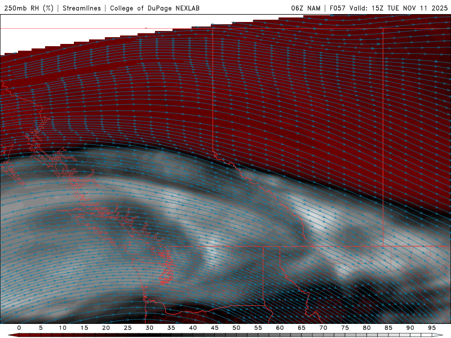The width and height of the screenshot is (451, 338).
Task: Select the "Streamlines" label in header
Action: (82, 8)
